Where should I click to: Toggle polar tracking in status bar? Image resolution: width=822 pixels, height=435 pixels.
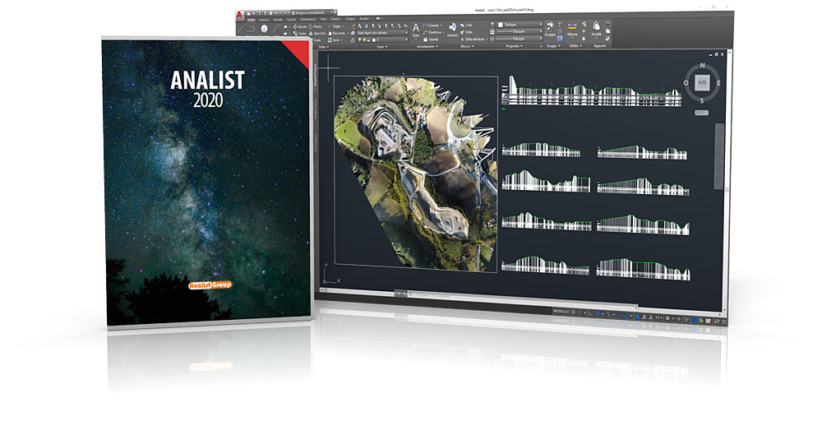598,313
